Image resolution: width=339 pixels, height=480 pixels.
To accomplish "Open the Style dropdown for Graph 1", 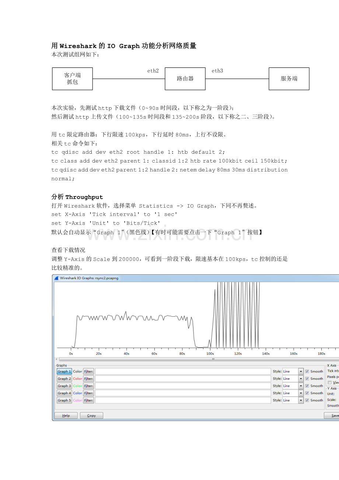I will point(301,372).
